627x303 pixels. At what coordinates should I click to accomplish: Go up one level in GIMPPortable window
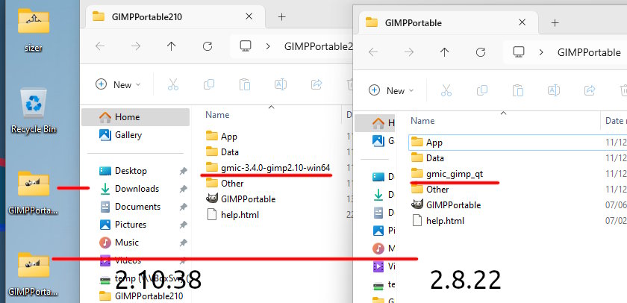[445, 52]
